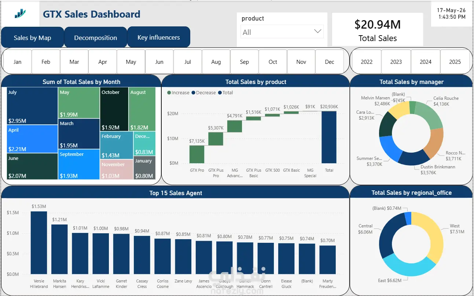Screen dimensions: 474x296
Task: Open Sales by Map page
Action: (33, 37)
